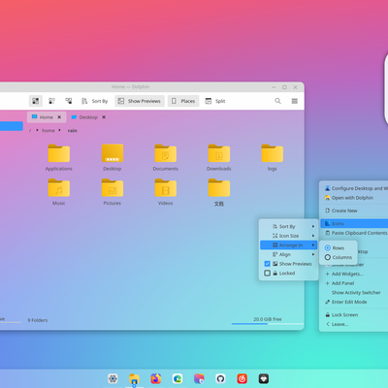Uncheck Show Previews checkbox in context submenu
Image resolution: width=388 pixels, height=388 pixels.
[267, 264]
